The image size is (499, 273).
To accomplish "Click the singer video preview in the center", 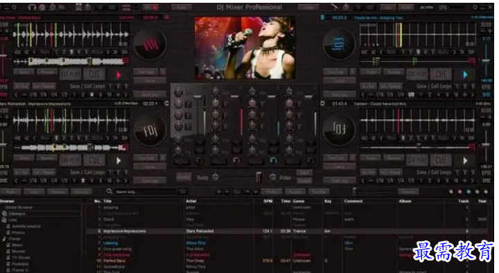I will pos(245,48).
